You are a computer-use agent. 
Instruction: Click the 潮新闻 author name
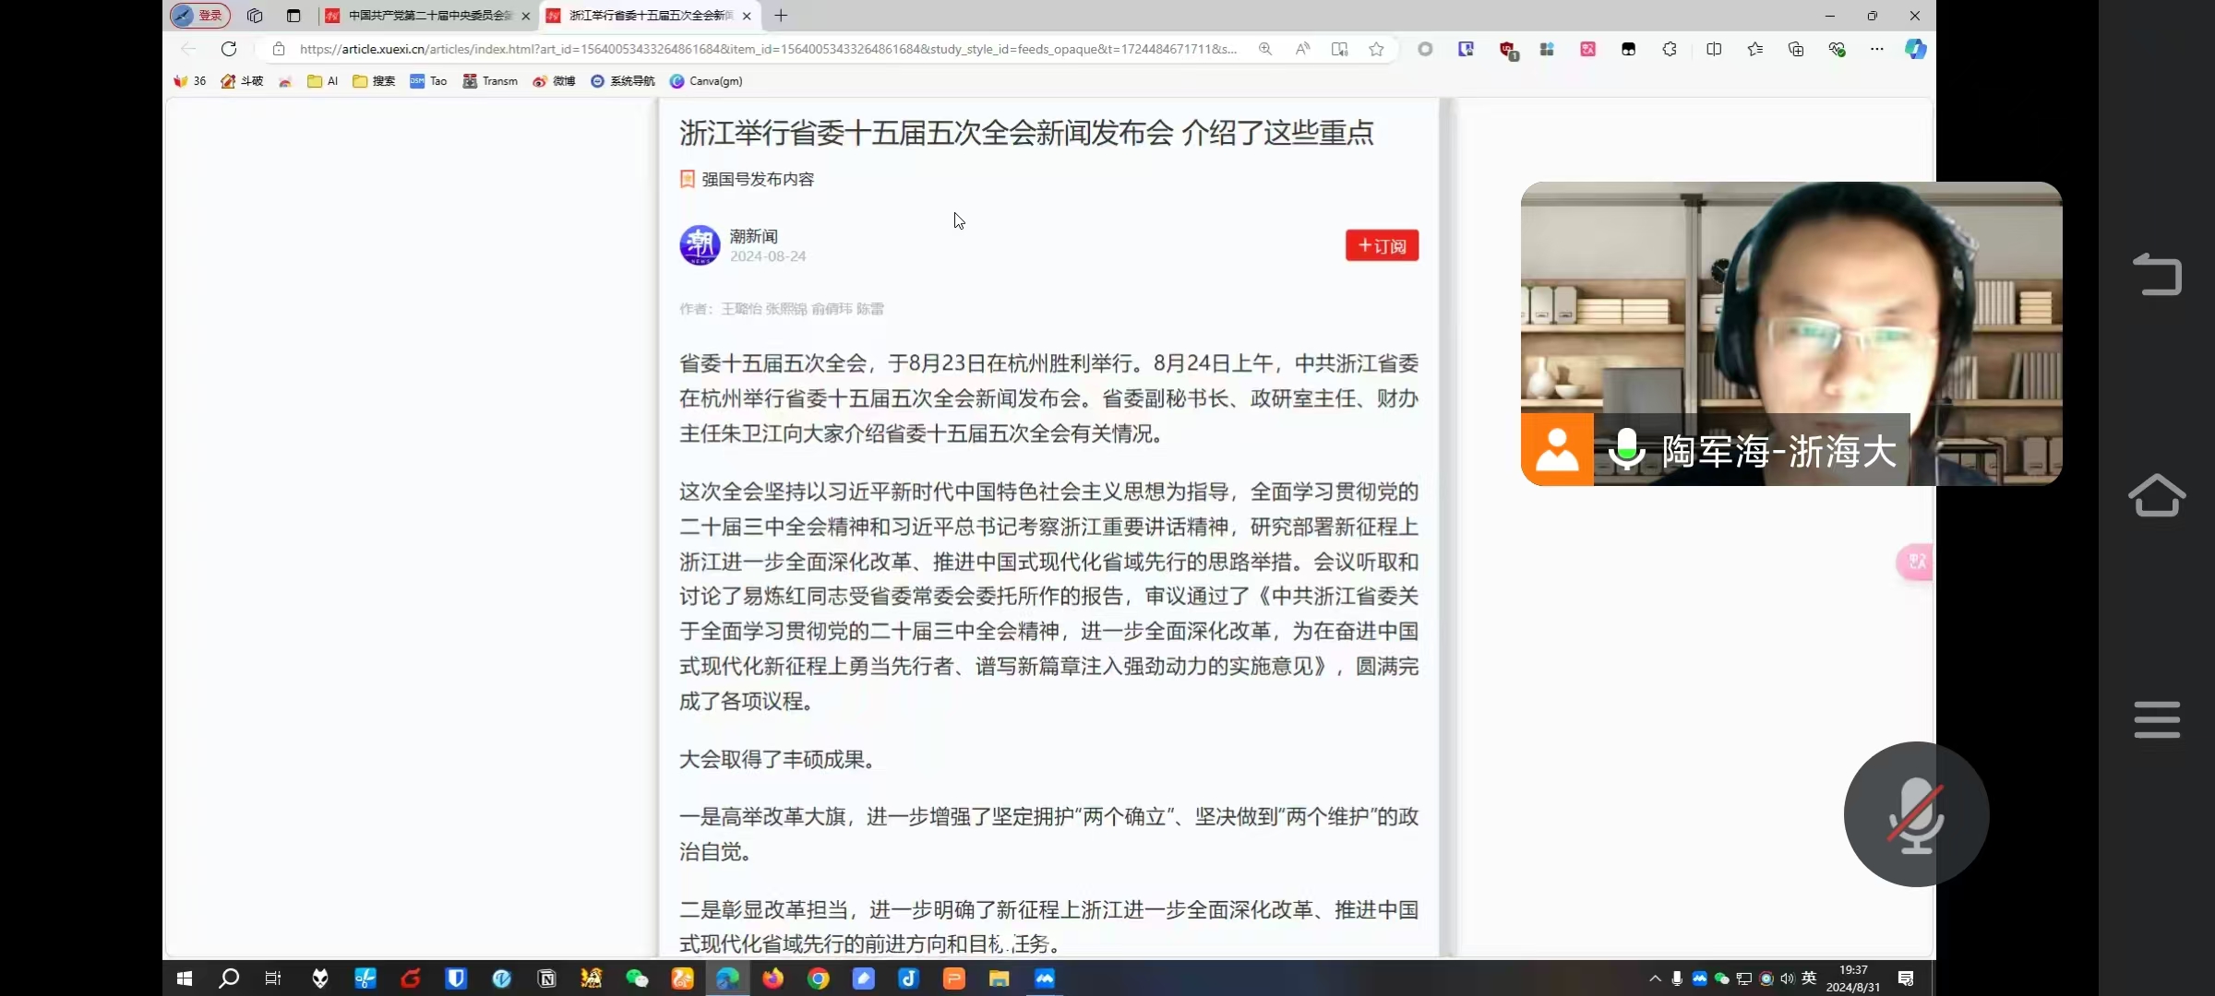point(753,236)
